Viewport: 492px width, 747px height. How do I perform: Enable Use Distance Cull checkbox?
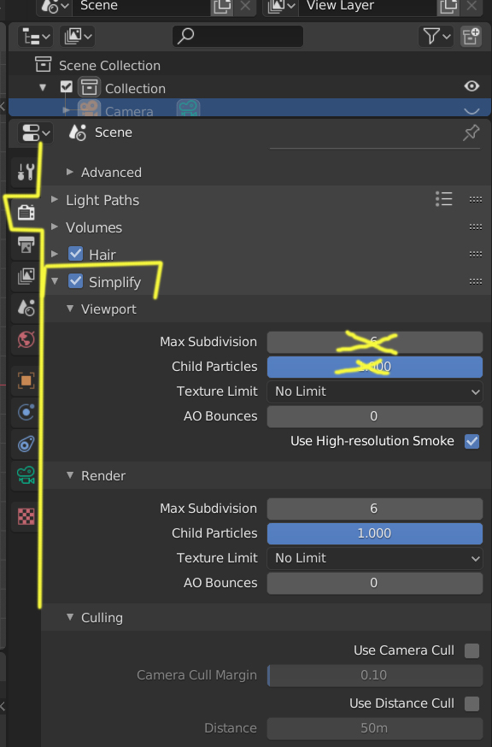tap(472, 703)
